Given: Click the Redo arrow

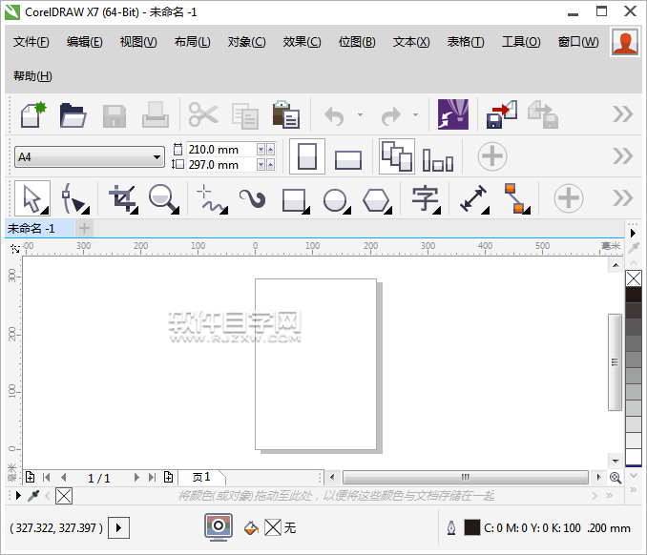Looking at the screenshot, I should [x=390, y=115].
